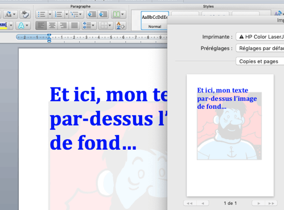The width and height of the screenshot is (284, 210).
Task: Open the Change Case (Aa) menu
Action: coord(11,14)
